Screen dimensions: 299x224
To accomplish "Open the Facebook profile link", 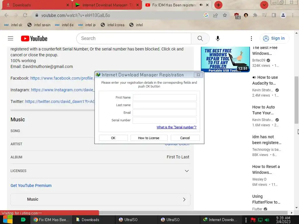I will (62, 78).
